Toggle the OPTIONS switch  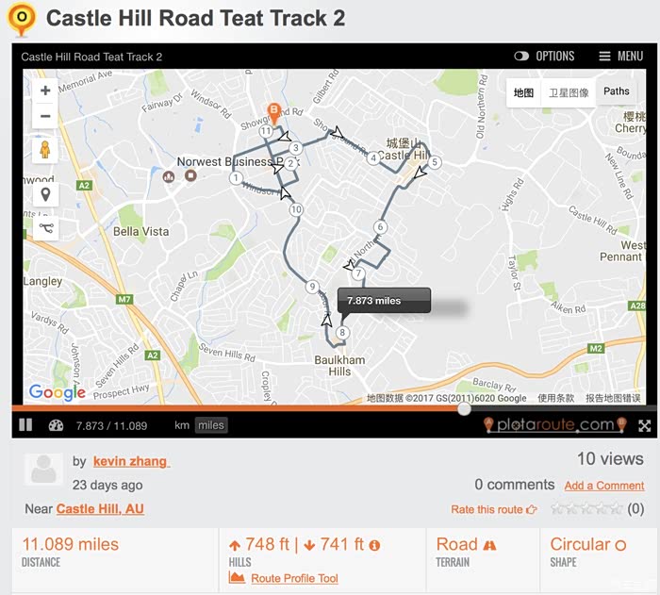click(x=521, y=57)
